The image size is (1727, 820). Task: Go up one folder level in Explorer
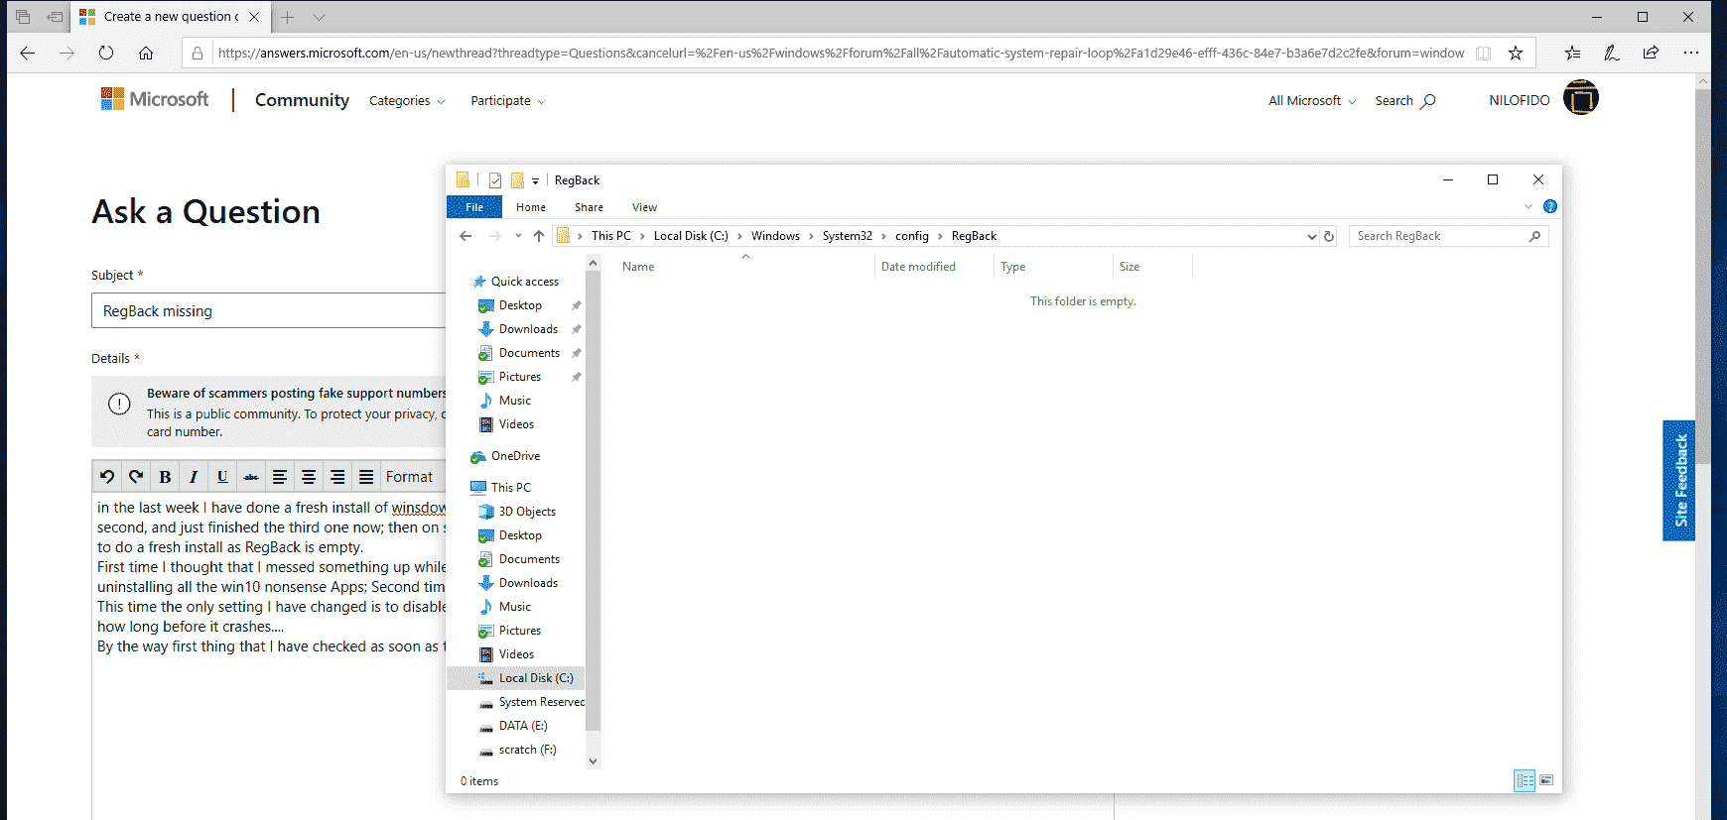[x=539, y=236]
